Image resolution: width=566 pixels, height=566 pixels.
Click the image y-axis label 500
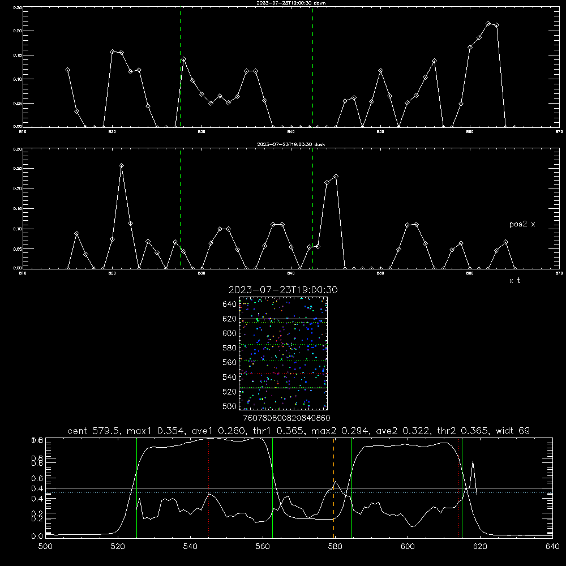point(229,406)
